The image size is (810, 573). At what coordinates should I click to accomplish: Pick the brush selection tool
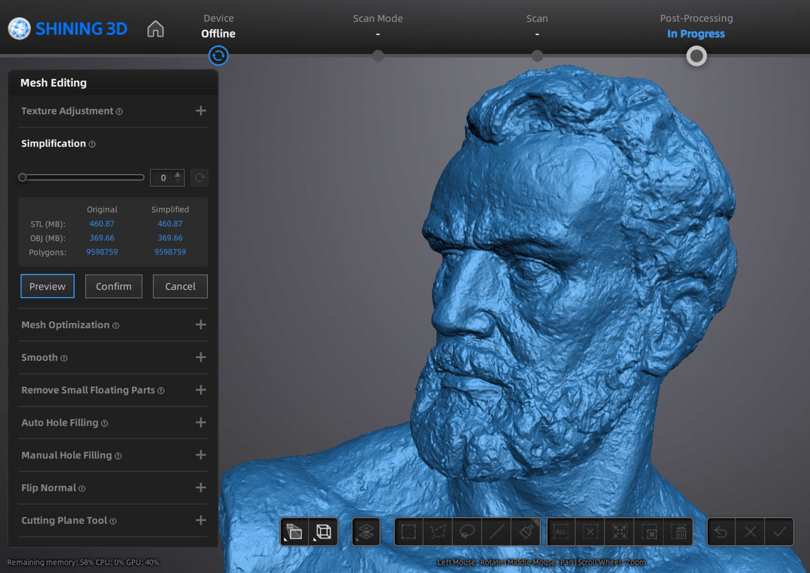tap(526, 531)
